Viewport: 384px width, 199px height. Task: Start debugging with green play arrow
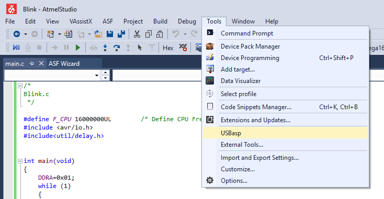click(x=78, y=48)
